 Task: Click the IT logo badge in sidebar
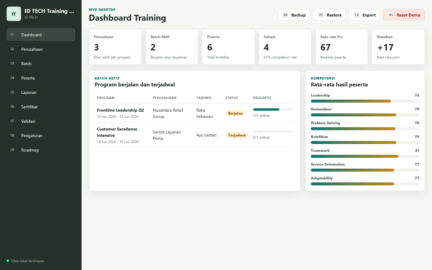click(14, 14)
